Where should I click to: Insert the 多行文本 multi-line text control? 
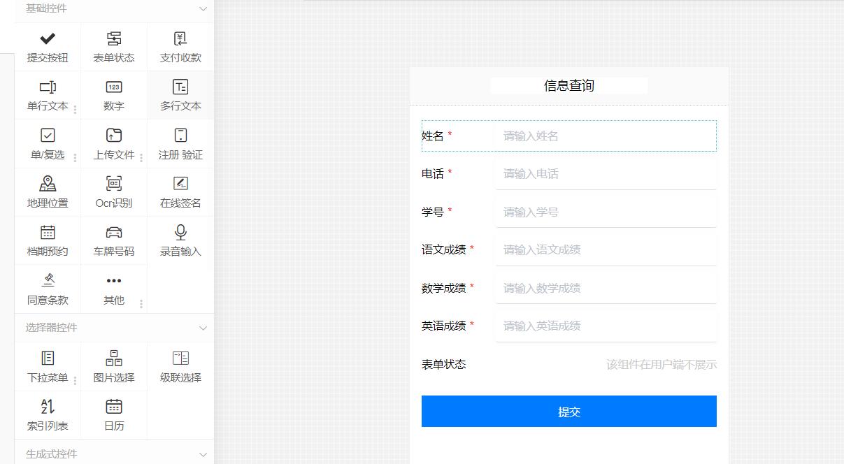[x=180, y=95]
